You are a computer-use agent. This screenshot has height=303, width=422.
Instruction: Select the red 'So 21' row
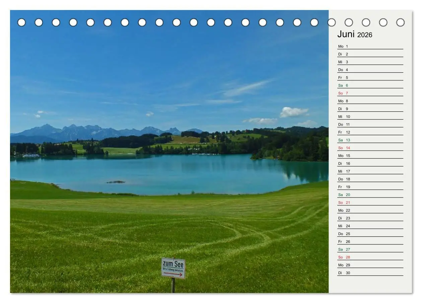coord(370,203)
